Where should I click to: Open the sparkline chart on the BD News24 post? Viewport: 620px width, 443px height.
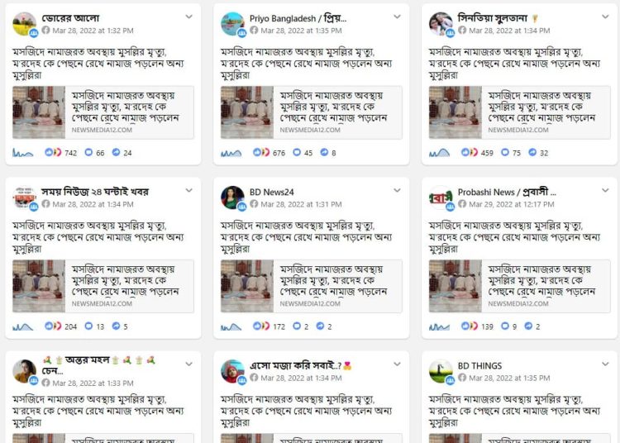click(x=231, y=326)
